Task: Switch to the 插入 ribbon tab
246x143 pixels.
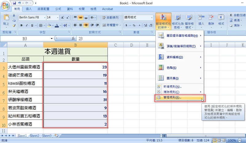Action: [28, 9]
